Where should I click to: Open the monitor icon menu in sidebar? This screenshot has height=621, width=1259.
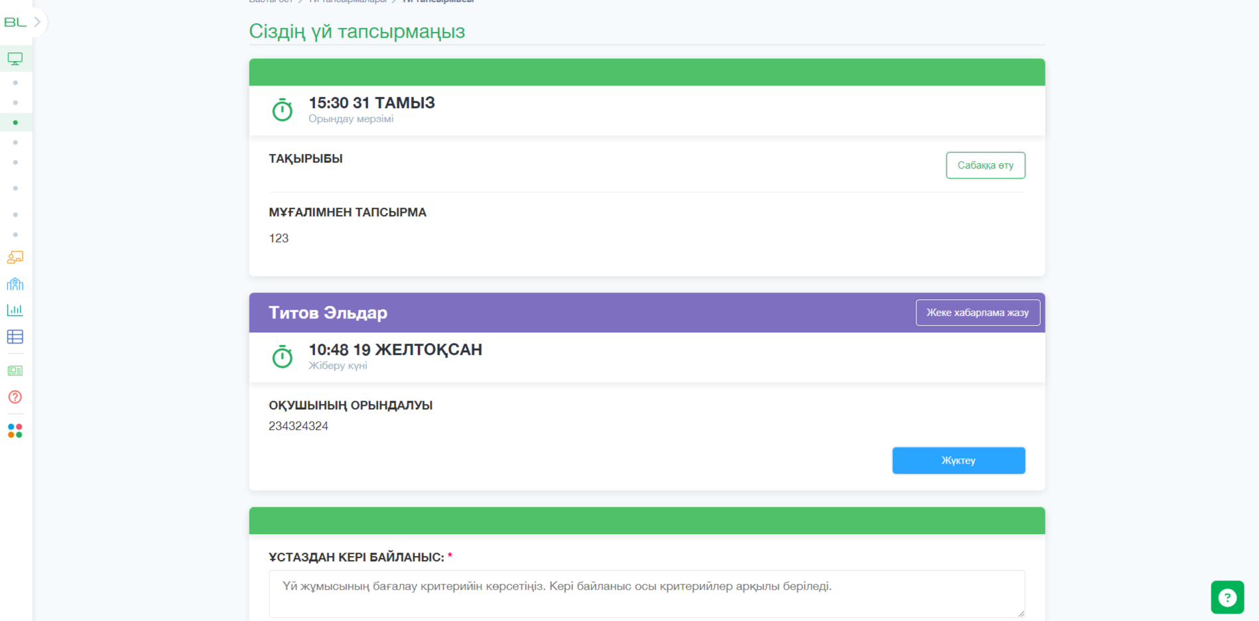click(15, 59)
